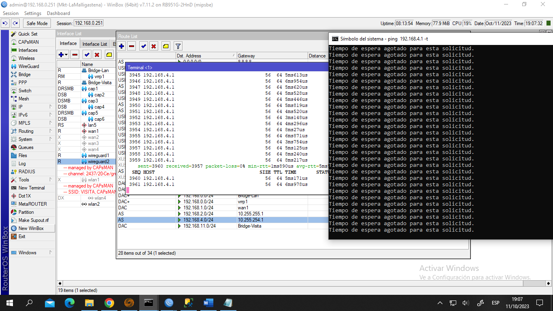The width and height of the screenshot is (553, 311).
Task: Open the add interface plus dropdown
Action: (63, 55)
